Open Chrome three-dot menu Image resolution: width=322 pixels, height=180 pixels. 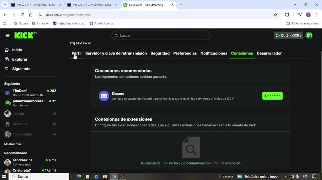(316, 15)
